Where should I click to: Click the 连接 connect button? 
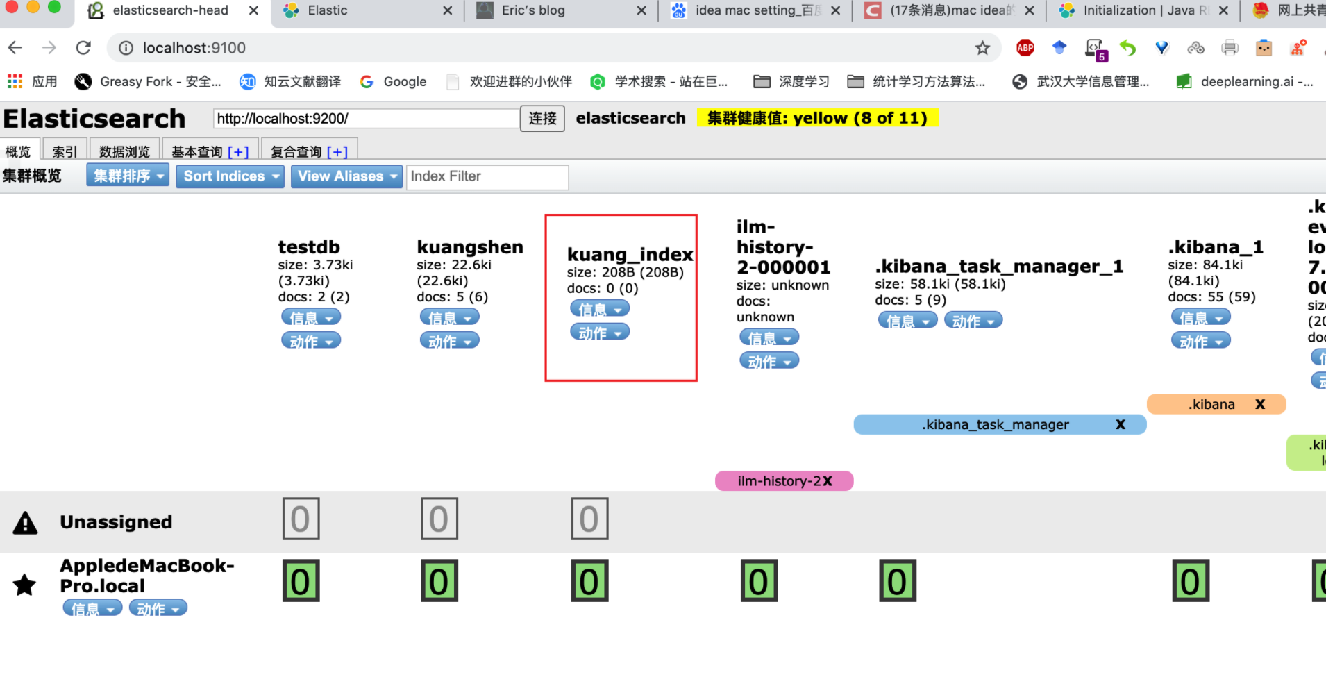pos(543,118)
